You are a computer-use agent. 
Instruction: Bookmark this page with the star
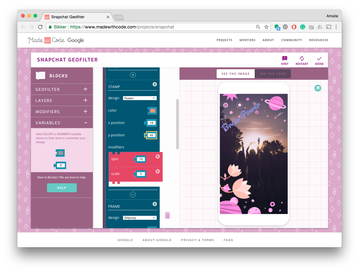[266, 27]
